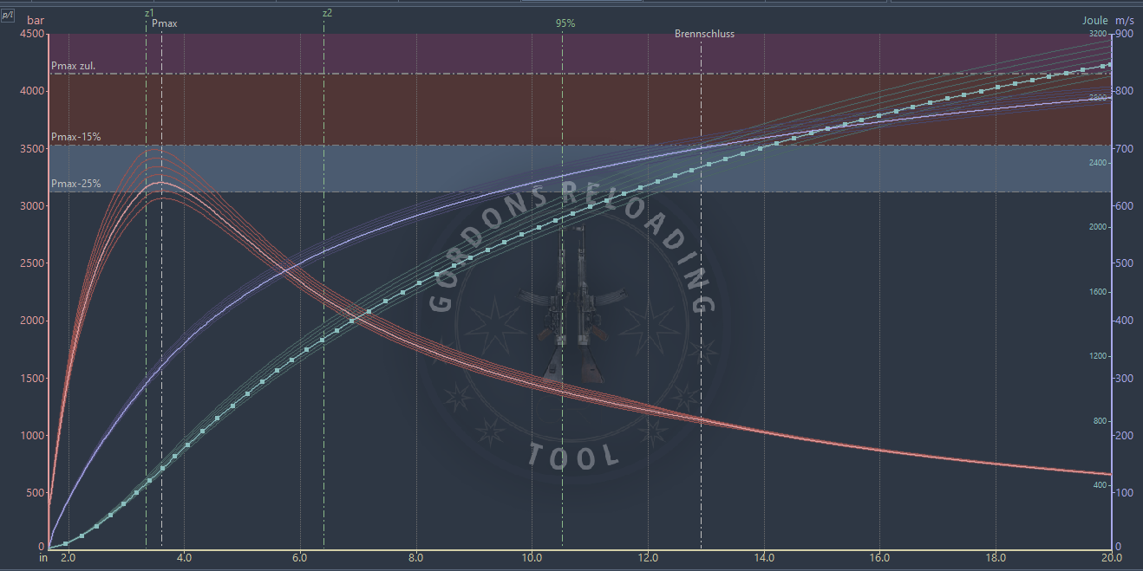
Task: Click the 2500 bar axis value
Action: [x=31, y=263]
